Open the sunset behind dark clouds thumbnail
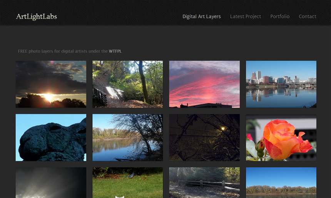The height and width of the screenshot is (198, 331). [x=51, y=84]
